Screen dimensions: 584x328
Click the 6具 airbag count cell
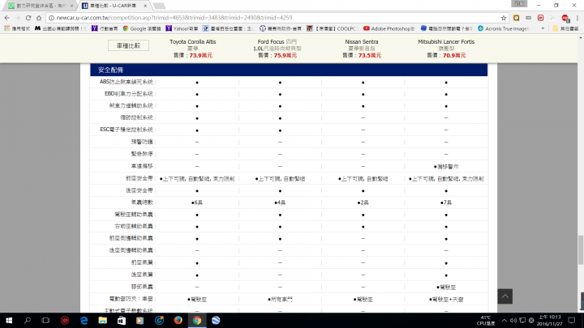(196, 202)
